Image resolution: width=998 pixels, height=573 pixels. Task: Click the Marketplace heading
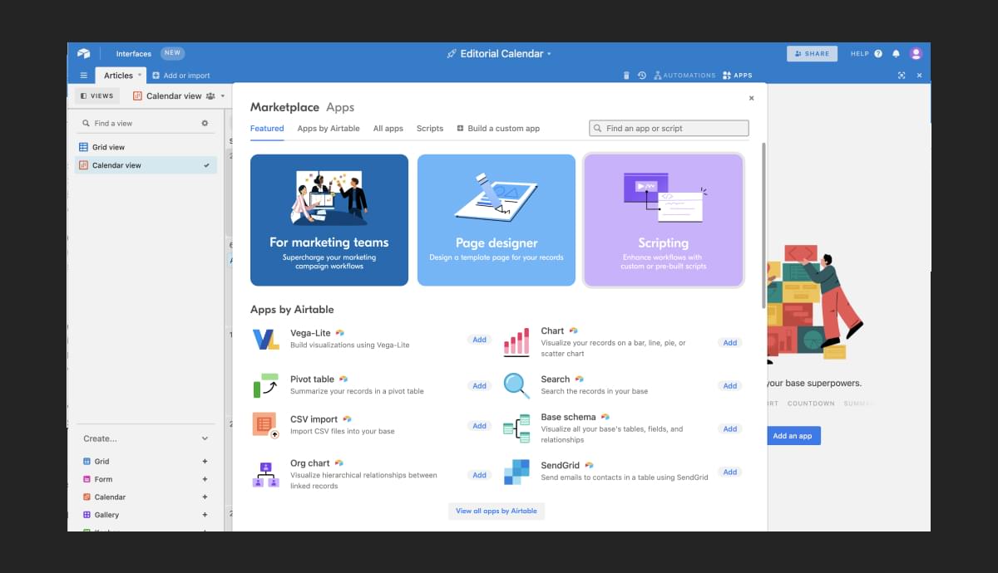click(x=284, y=107)
